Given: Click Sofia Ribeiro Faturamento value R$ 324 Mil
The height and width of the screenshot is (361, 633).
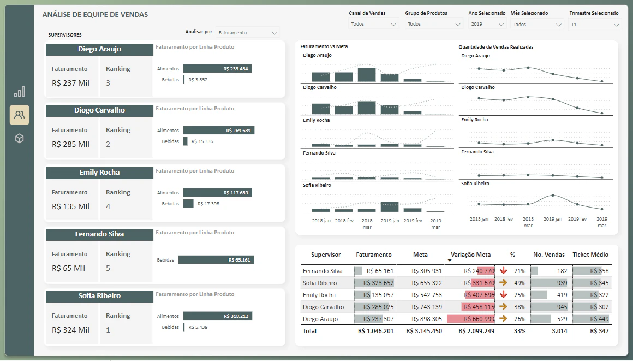Looking at the screenshot, I should coord(70,330).
